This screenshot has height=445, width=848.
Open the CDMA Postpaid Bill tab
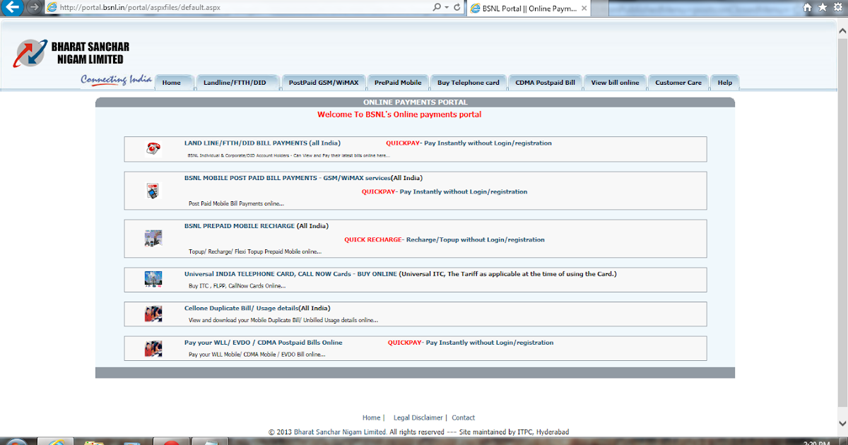coord(545,83)
